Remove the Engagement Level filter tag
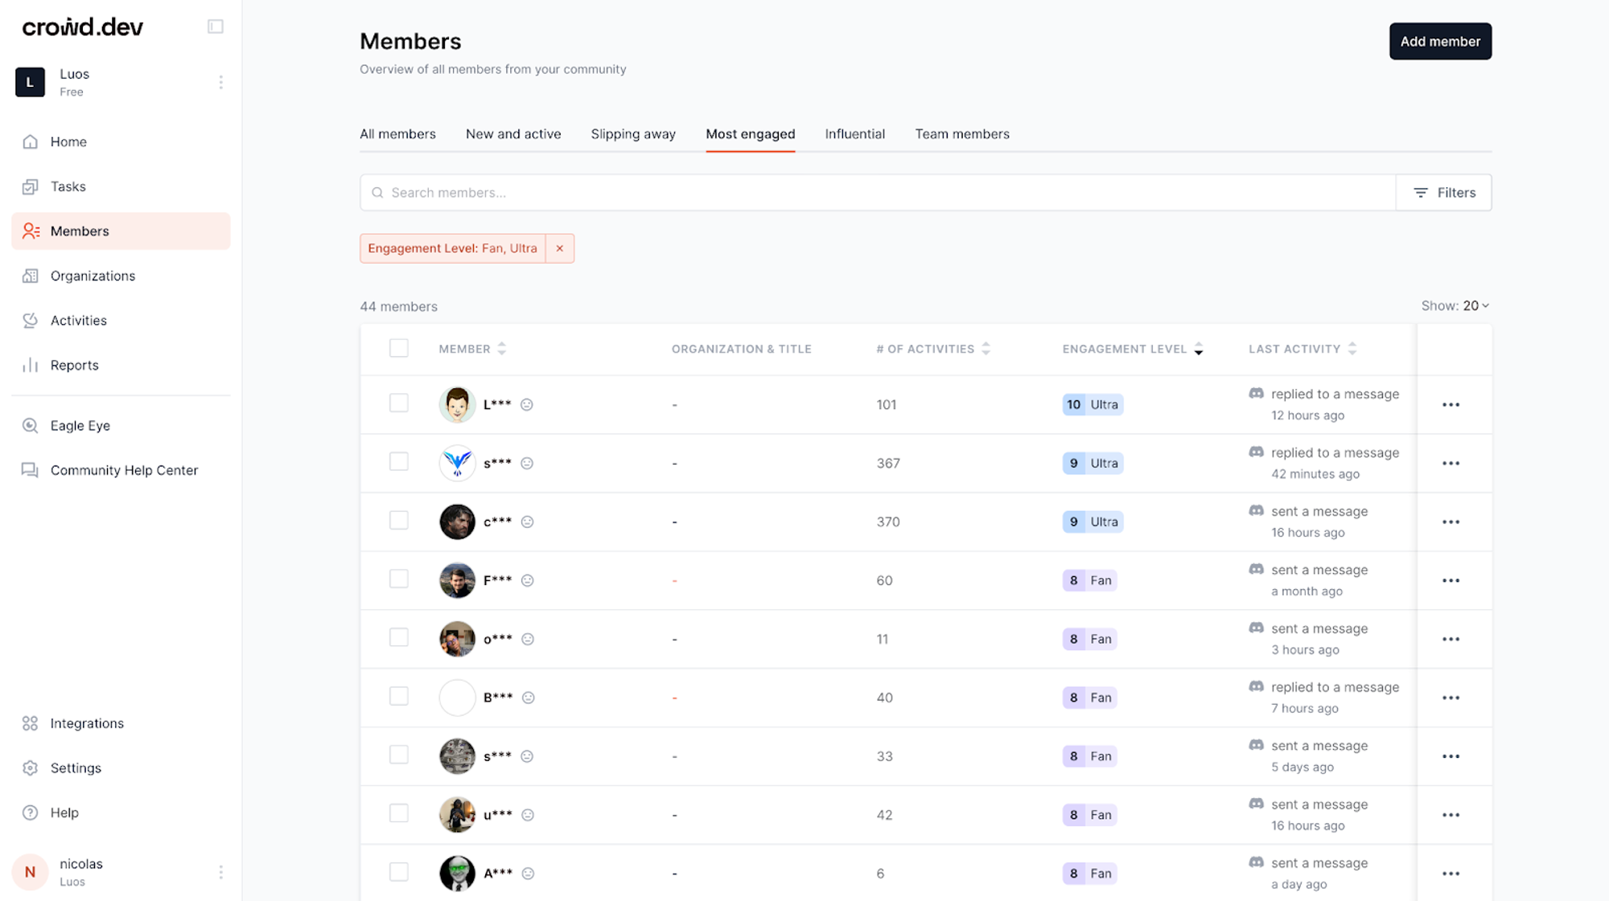1609x901 pixels. coord(560,248)
